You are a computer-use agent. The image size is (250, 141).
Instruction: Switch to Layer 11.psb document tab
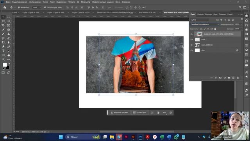click(32, 13)
